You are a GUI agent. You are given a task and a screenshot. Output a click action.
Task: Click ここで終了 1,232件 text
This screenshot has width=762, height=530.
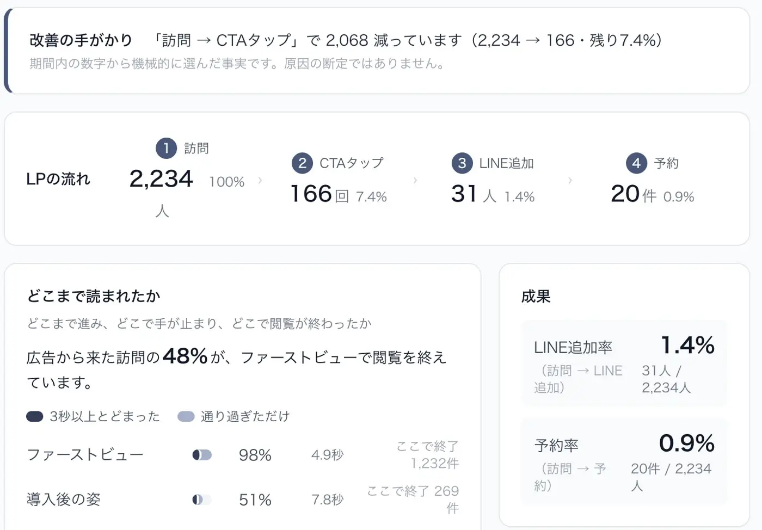(x=428, y=455)
